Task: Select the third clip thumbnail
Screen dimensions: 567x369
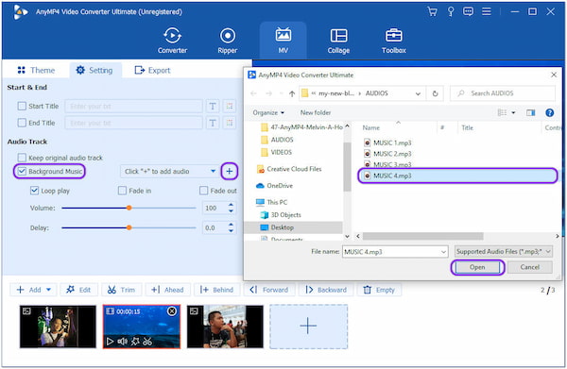Action: click(225, 327)
